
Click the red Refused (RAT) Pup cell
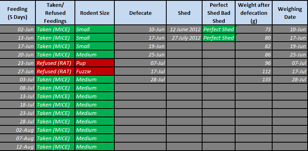(x=55, y=63)
